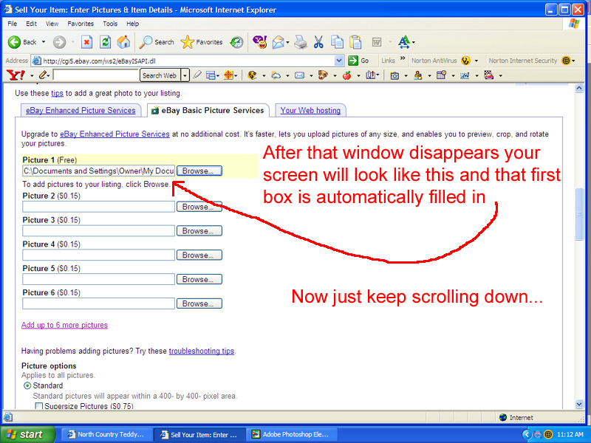This screenshot has height=443, width=591.
Task: Select the Standard picture option
Action: (x=27, y=385)
